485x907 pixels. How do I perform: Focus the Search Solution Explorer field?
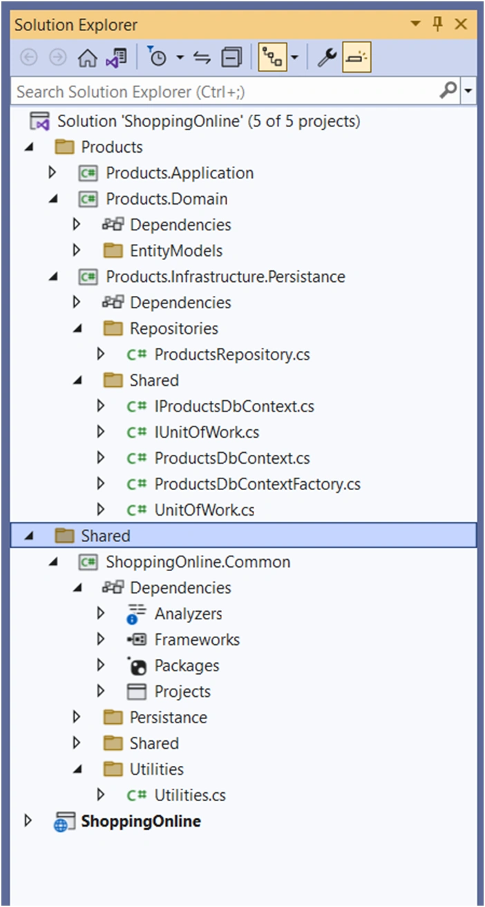click(x=225, y=91)
